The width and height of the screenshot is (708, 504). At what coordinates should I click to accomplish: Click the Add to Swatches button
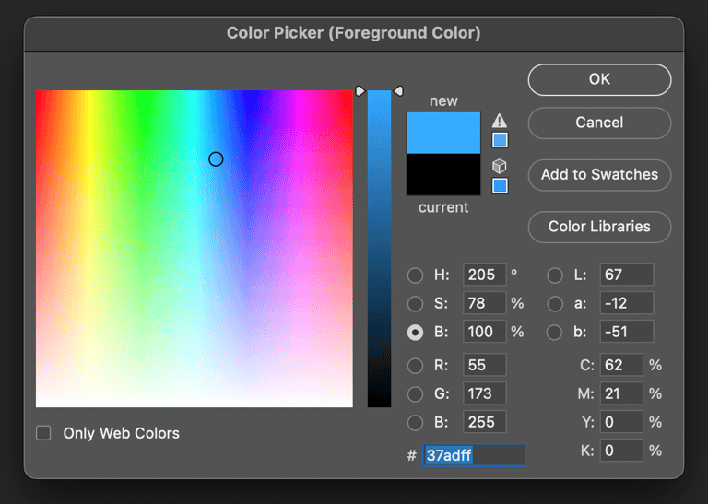pyautogui.click(x=599, y=174)
